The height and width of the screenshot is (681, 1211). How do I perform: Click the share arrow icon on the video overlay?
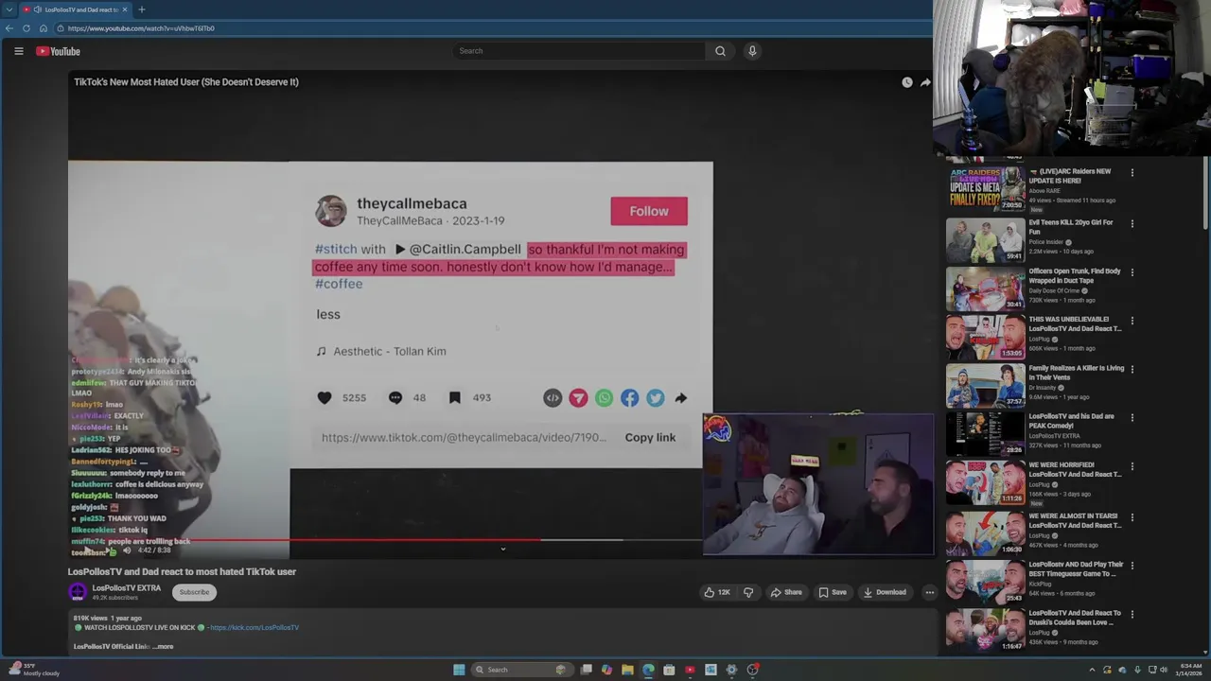coord(925,82)
